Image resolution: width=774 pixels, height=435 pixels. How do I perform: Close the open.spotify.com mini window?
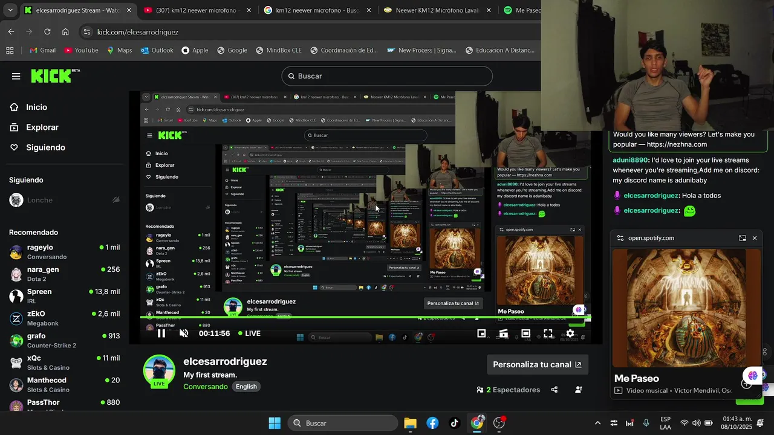point(754,238)
